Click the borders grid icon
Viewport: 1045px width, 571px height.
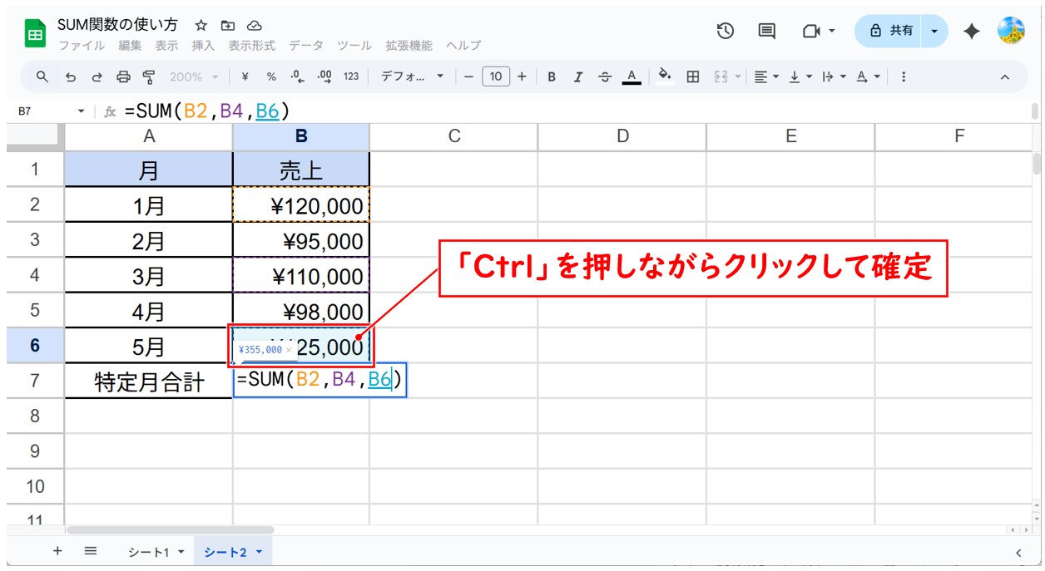tap(692, 76)
